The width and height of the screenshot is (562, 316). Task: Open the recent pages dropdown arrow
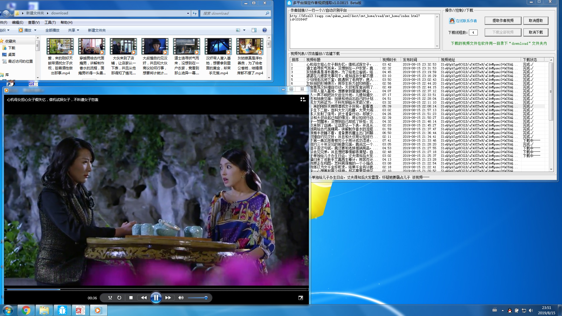(12, 13)
